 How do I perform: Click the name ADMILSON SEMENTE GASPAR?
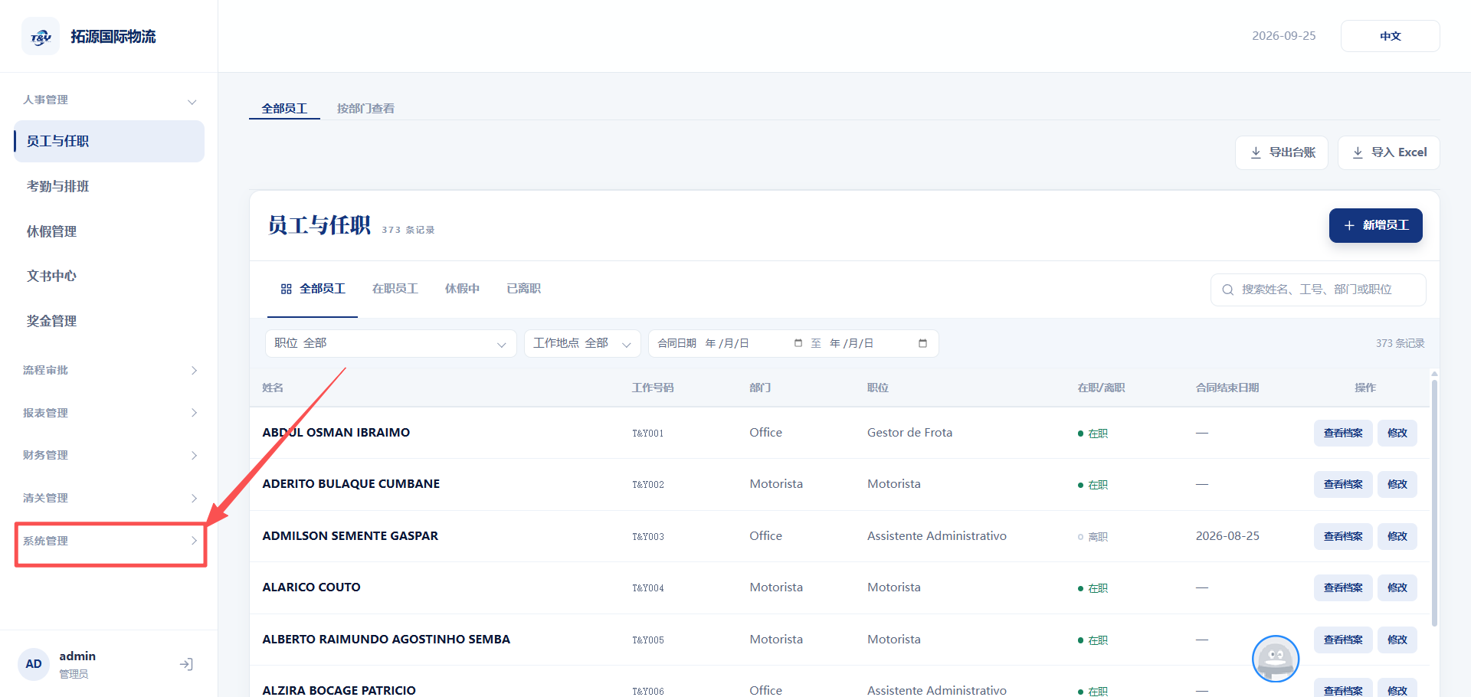coord(350,536)
